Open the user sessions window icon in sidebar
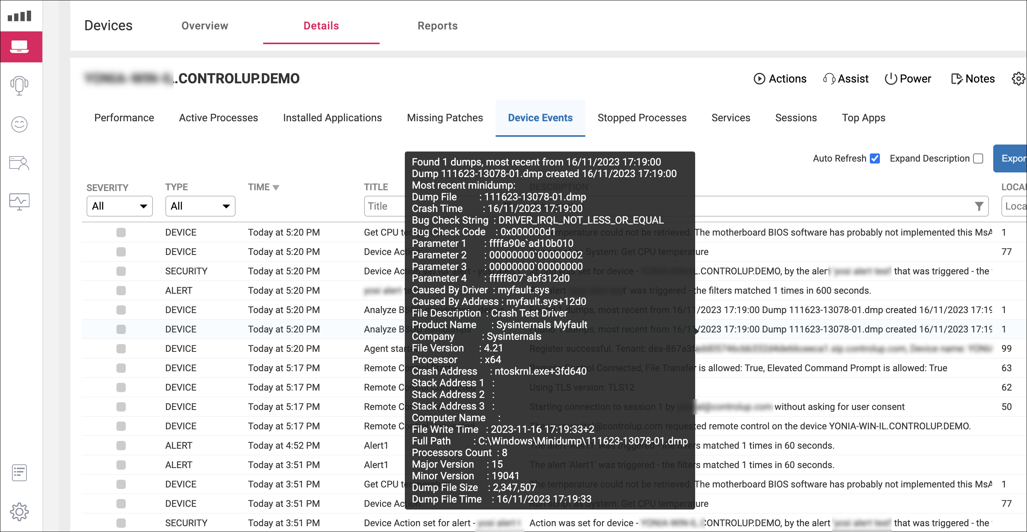 coord(19,163)
